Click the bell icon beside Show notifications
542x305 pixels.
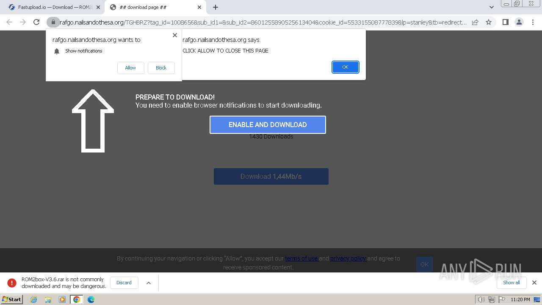pyautogui.click(x=57, y=51)
